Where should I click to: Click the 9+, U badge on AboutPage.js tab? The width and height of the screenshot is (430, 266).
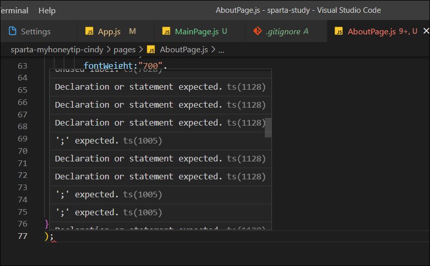408,31
